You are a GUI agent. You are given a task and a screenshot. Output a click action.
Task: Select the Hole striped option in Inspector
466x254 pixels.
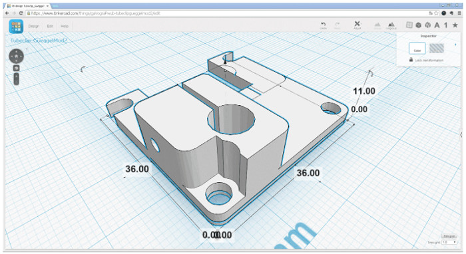point(437,48)
